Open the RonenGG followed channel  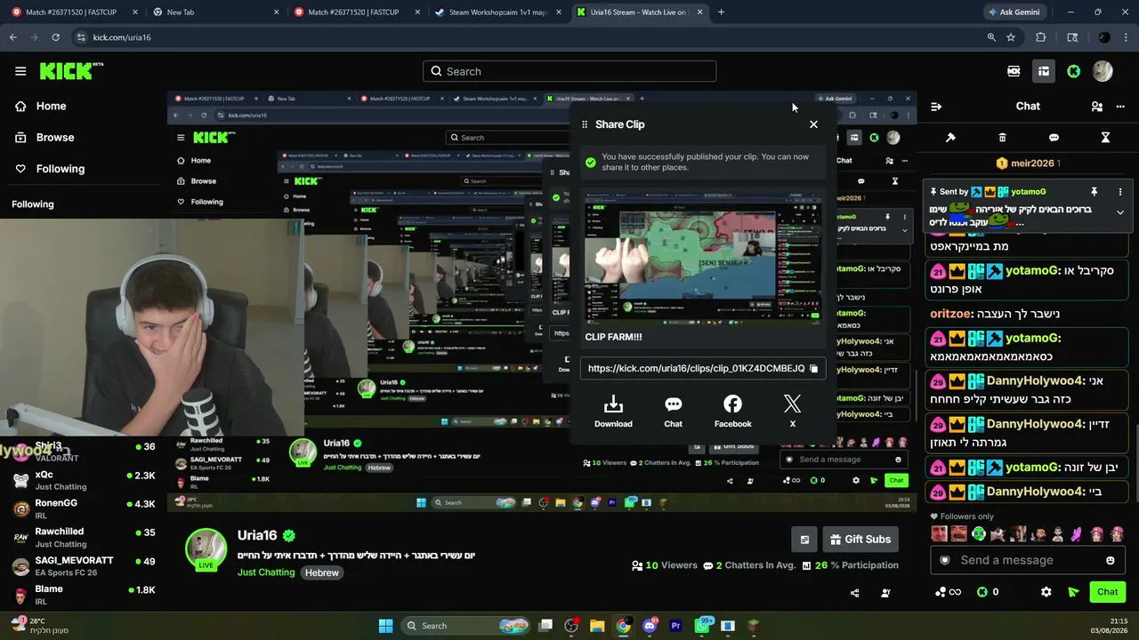[x=84, y=508]
